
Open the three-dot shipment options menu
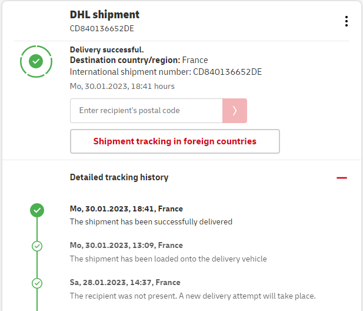pos(347,21)
